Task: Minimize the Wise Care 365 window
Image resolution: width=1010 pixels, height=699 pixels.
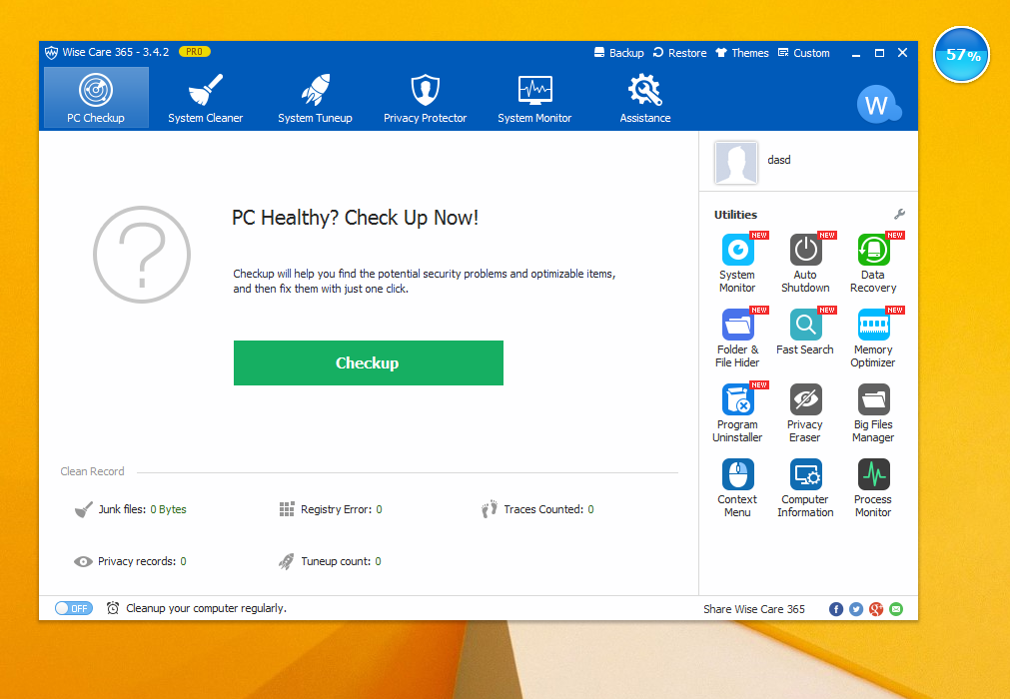Action: pyautogui.click(x=856, y=53)
